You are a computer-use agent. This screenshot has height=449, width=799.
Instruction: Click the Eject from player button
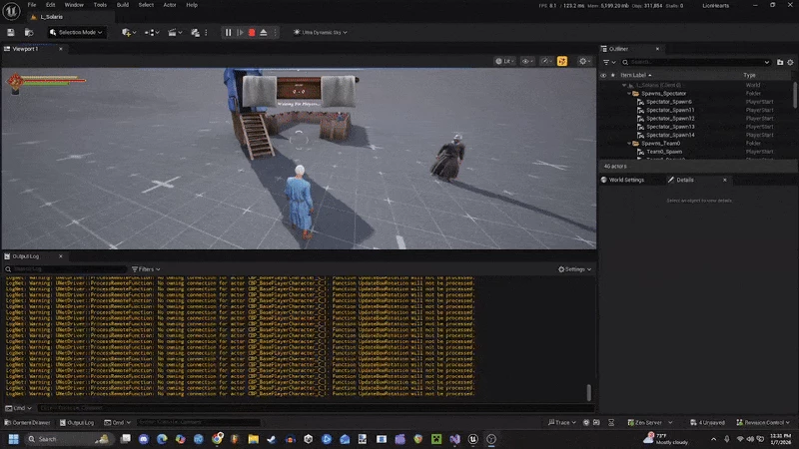[x=263, y=32]
